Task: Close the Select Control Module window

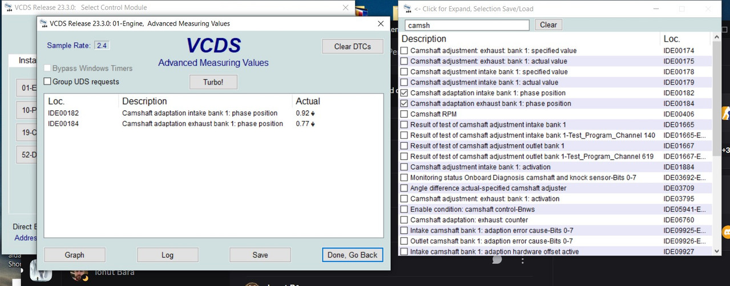Action: tap(346, 8)
